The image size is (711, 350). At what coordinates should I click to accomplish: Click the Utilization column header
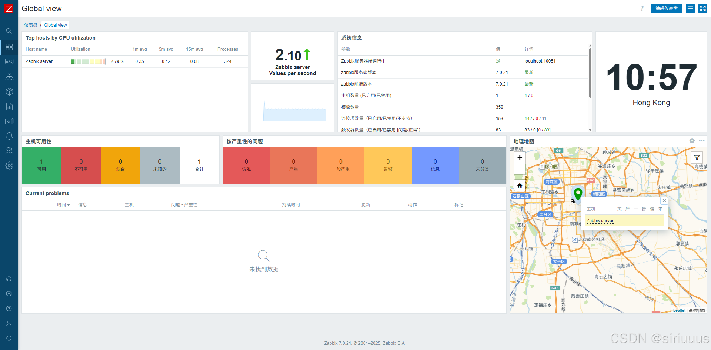(80, 49)
